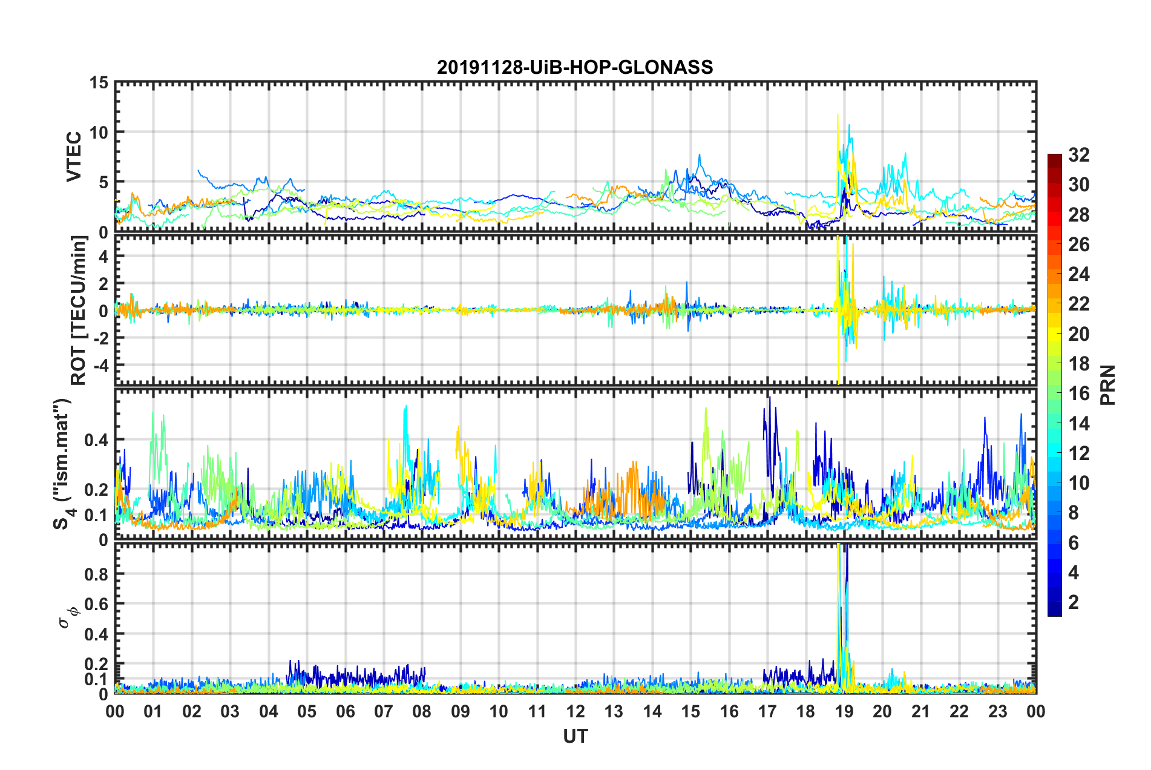Image resolution: width=1151 pixels, height=770 pixels.
Task: Click colorbar tick label 32
Action: click(1079, 155)
